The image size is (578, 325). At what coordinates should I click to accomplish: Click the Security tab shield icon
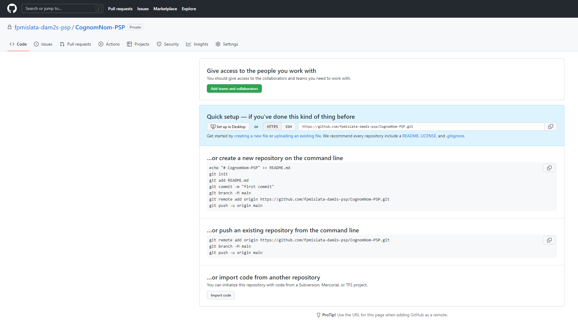click(159, 44)
